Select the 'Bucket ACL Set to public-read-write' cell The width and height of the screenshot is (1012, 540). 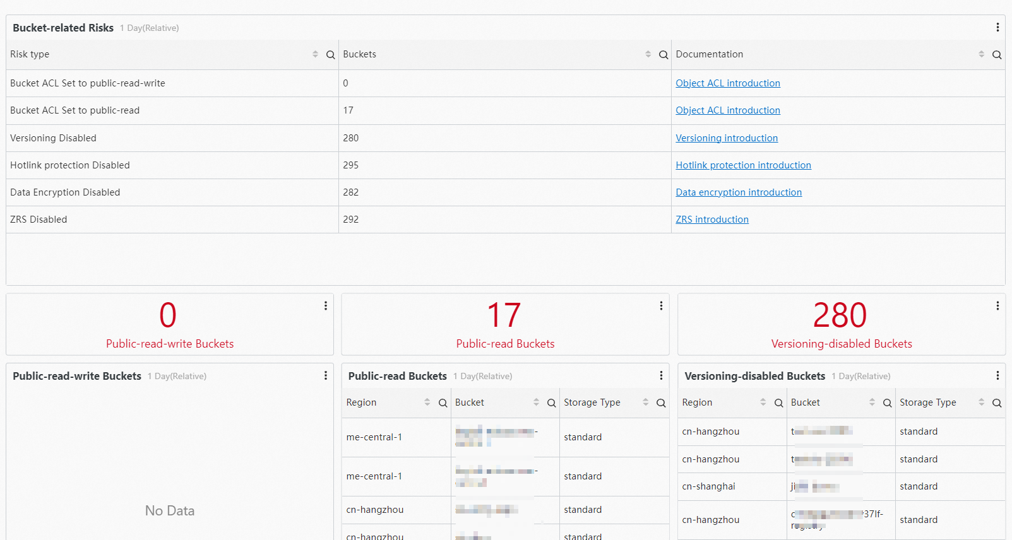(x=172, y=83)
